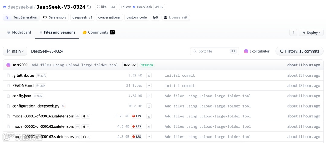Filter by the Safetensors tag
The image size is (326, 143).
click(x=55, y=17)
